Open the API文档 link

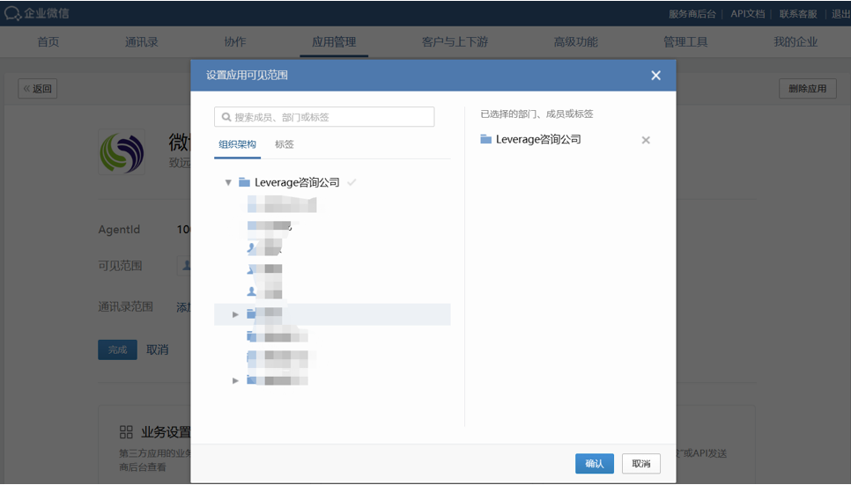747,13
